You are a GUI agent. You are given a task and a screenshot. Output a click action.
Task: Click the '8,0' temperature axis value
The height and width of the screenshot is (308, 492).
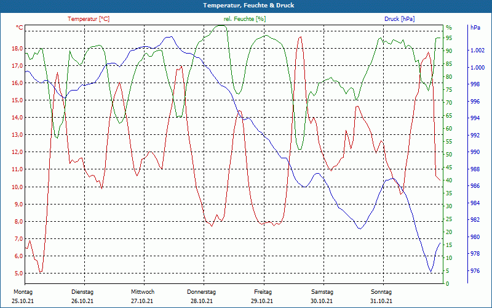(x=19, y=222)
